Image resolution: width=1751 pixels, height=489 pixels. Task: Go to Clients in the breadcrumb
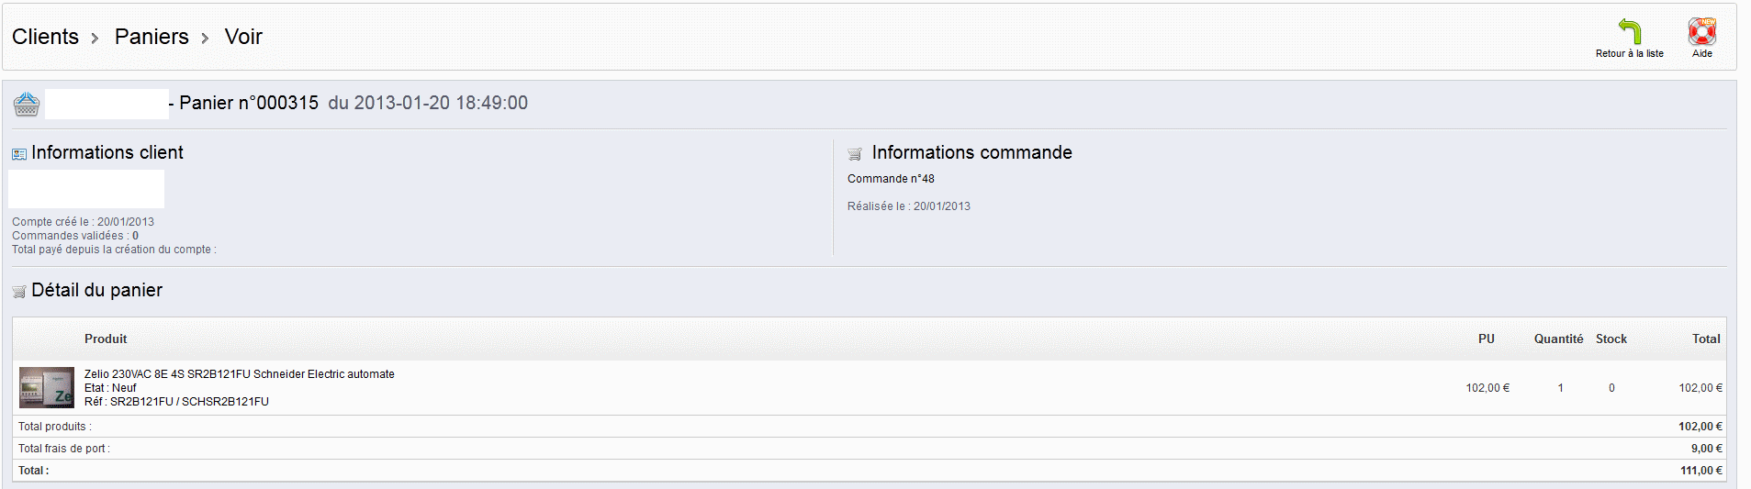45,37
